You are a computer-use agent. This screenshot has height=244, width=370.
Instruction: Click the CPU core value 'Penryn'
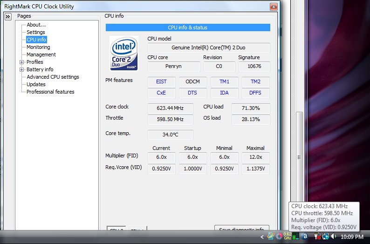click(174, 67)
